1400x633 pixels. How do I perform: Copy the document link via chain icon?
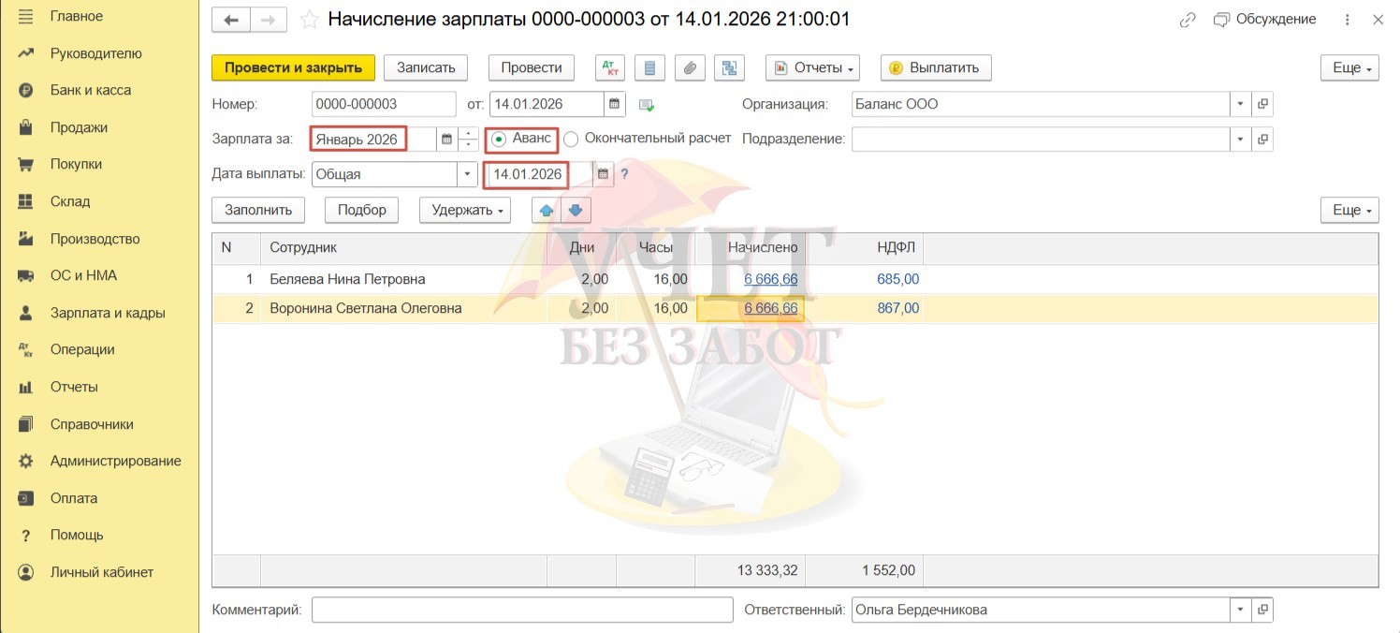coord(1188,20)
